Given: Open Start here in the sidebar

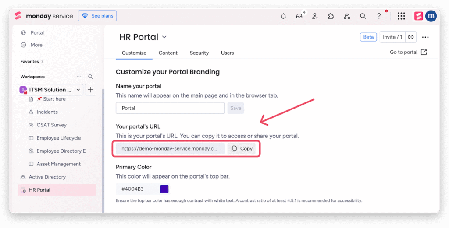Looking at the screenshot, I should [51, 99].
